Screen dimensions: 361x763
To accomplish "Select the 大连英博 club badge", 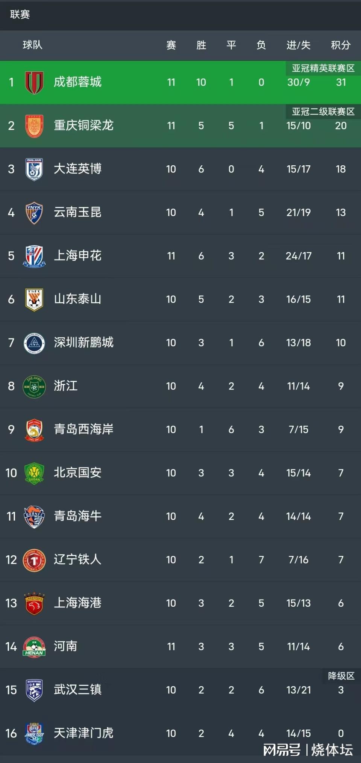I will (34, 169).
